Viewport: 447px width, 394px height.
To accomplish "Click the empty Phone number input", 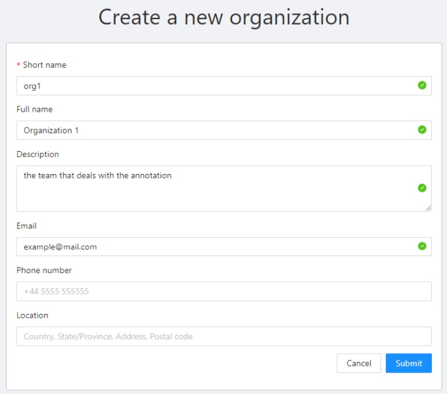I will [x=223, y=291].
